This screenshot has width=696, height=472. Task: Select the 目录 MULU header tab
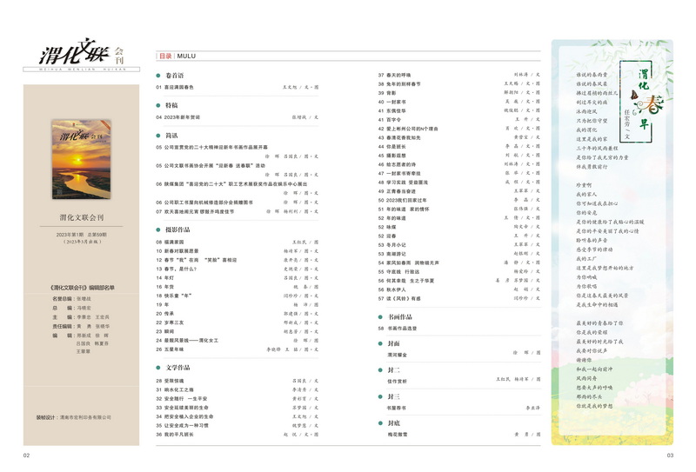[177, 56]
